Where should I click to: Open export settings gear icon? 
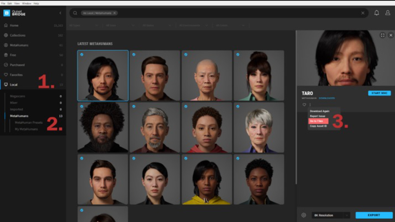pyautogui.click(x=304, y=215)
